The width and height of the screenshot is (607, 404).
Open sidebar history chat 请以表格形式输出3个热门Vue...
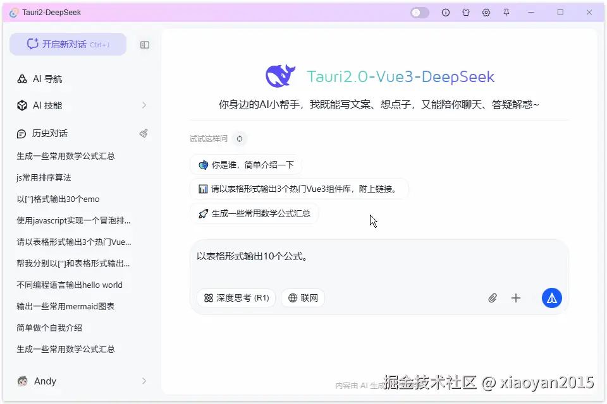74,242
